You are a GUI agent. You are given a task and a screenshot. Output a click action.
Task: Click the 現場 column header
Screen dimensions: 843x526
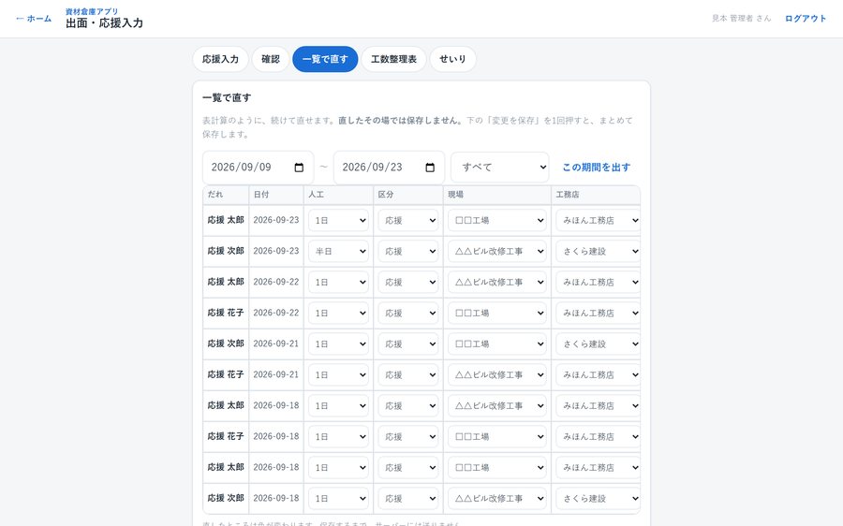(x=497, y=195)
